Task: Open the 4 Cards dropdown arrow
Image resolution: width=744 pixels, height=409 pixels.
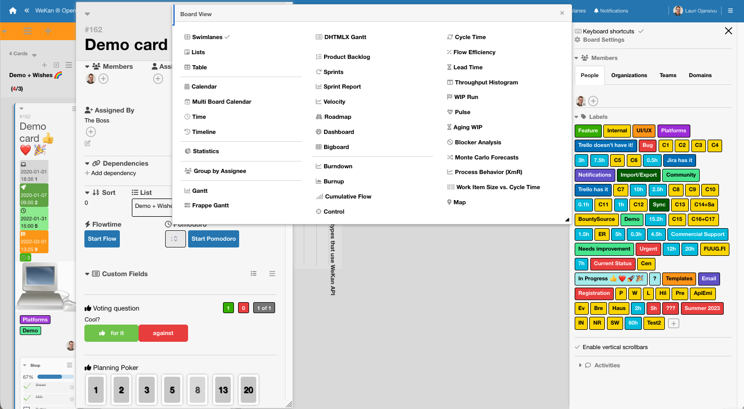Action: [x=34, y=55]
